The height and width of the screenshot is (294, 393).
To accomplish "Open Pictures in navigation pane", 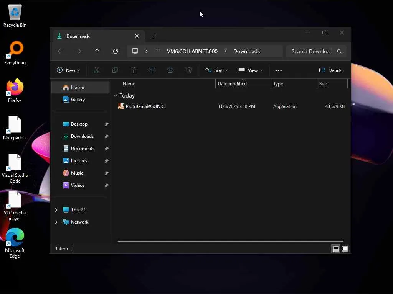I will coord(79,161).
